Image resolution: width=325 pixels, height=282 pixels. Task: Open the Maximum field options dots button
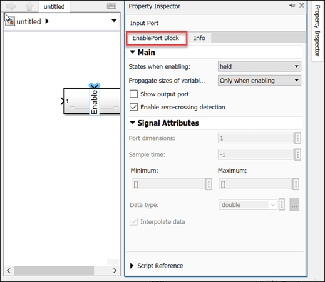click(296, 184)
